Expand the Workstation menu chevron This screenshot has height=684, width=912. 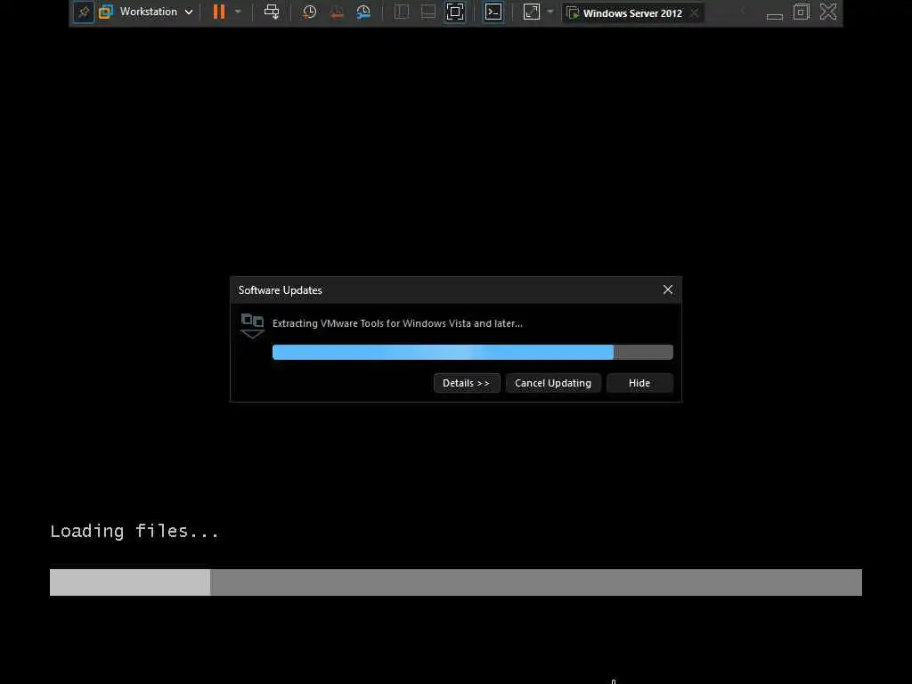(x=189, y=12)
